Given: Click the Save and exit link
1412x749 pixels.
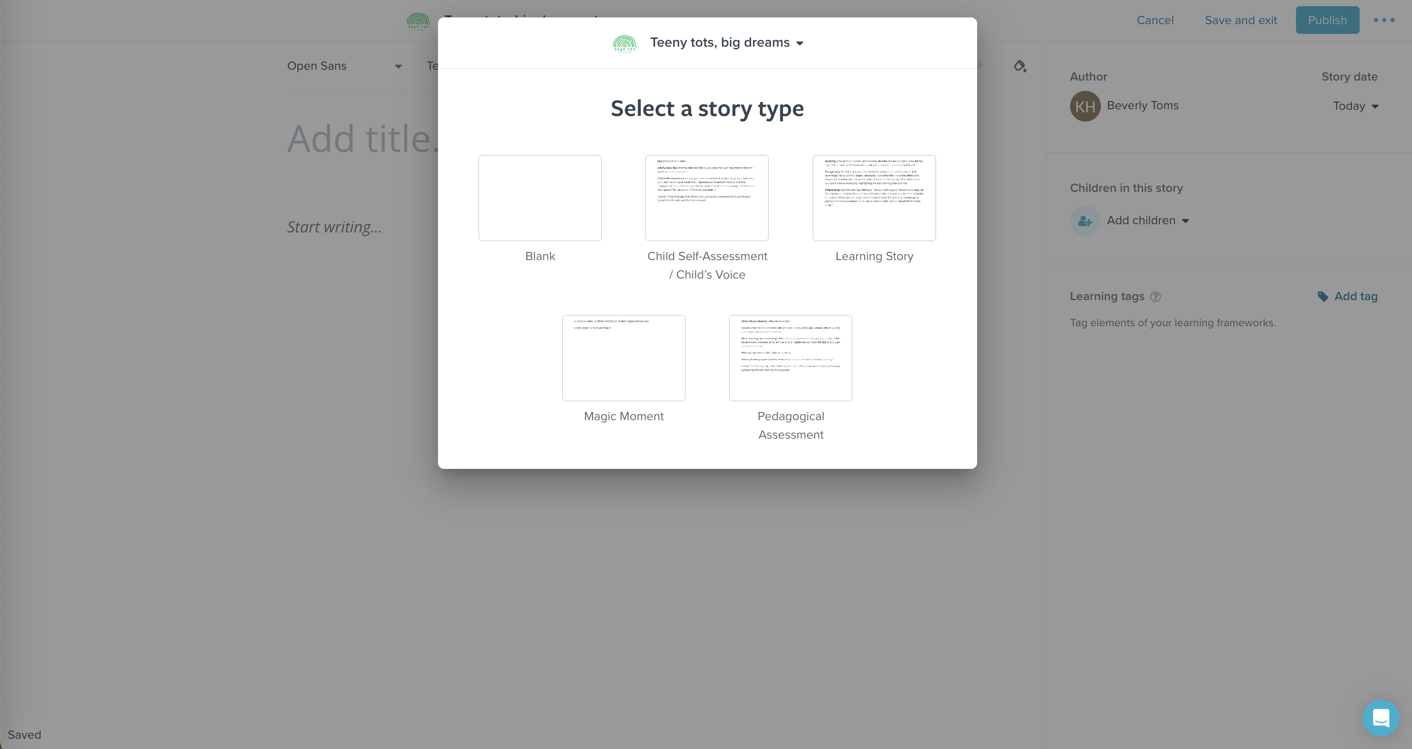Looking at the screenshot, I should click(x=1241, y=20).
